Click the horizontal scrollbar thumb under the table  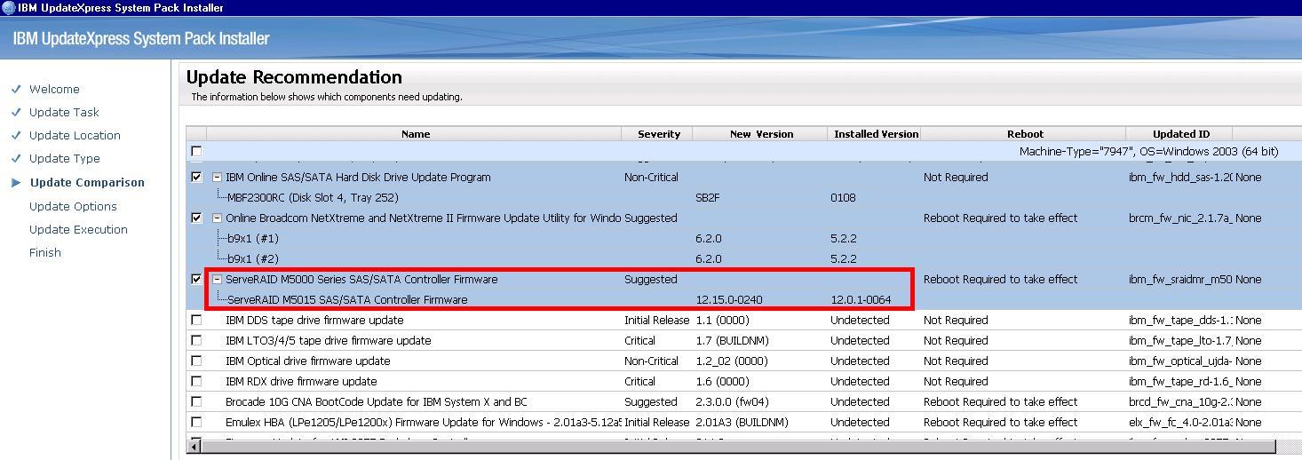(737, 446)
